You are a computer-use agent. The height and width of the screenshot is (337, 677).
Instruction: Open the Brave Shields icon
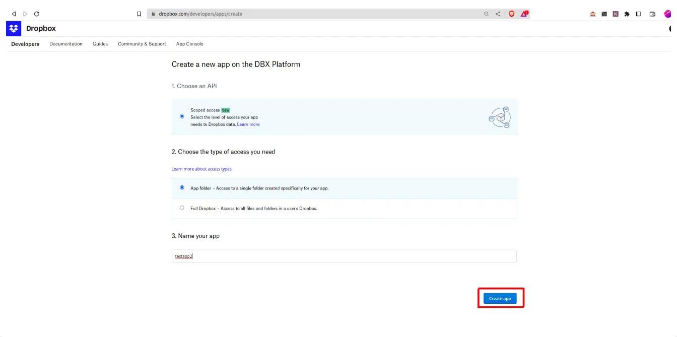(511, 14)
